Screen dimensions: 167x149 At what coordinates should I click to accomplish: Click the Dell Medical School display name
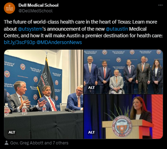pos(38,5)
